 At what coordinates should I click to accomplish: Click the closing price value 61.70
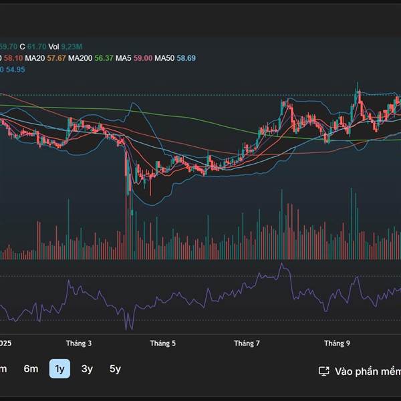38,46
